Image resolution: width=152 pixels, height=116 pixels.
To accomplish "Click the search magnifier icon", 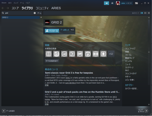I will click(x=3, y=13).
